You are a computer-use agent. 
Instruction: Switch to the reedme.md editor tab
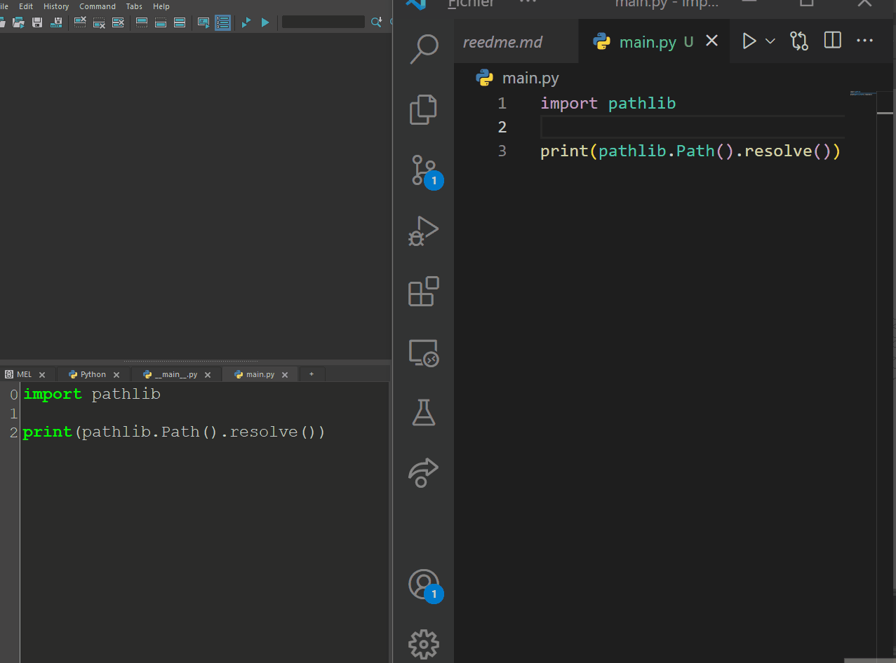coord(502,42)
